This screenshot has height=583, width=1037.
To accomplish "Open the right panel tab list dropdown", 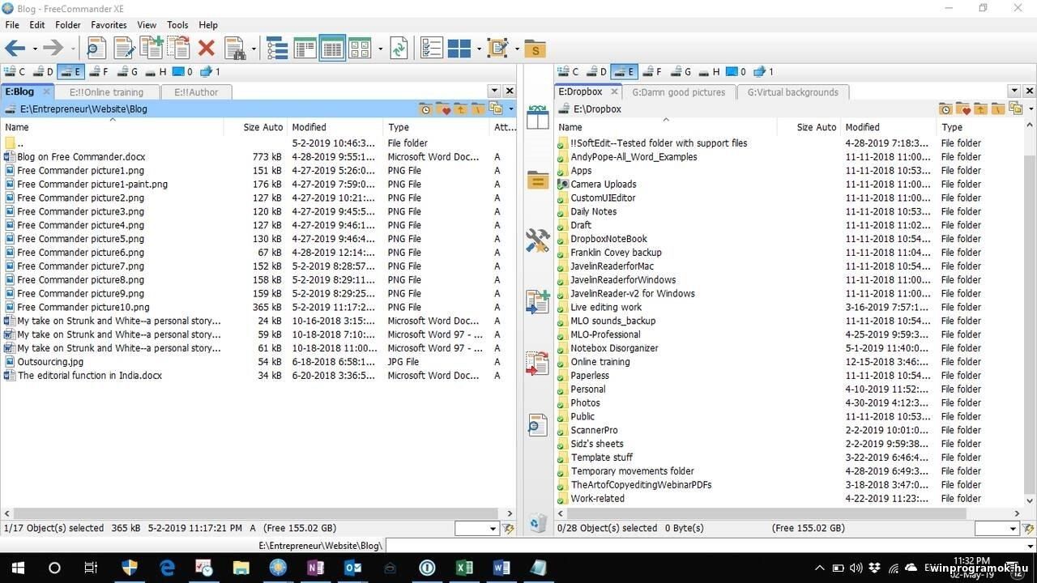I will [1014, 91].
